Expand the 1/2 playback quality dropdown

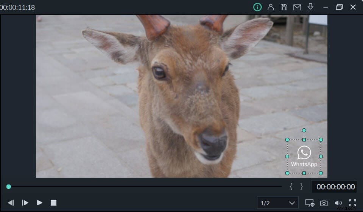[277, 203]
